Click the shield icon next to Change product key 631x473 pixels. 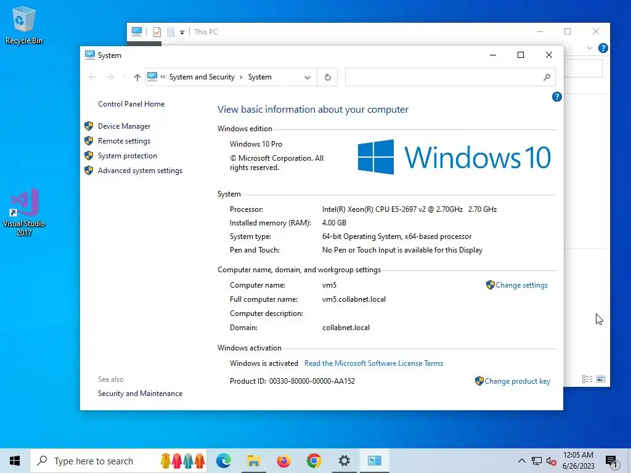(479, 381)
